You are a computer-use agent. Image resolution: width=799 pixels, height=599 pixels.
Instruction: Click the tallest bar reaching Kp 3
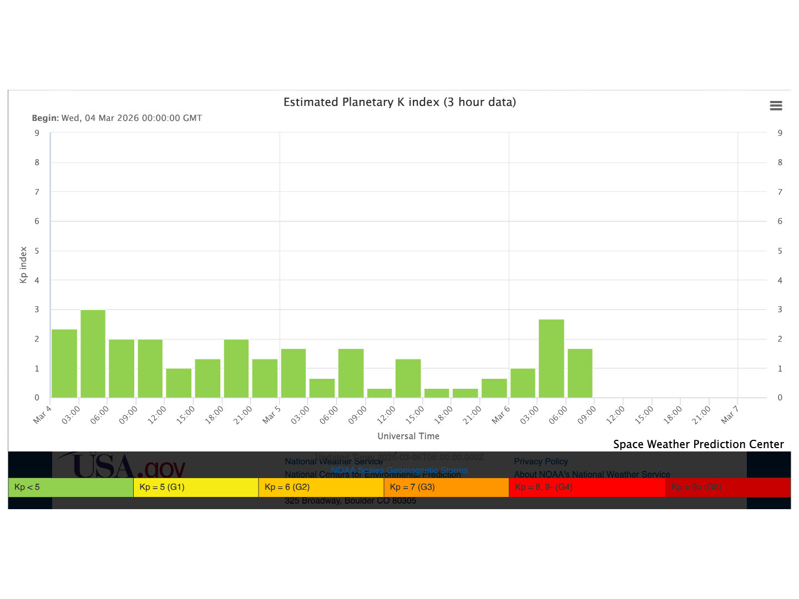click(x=93, y=354)
